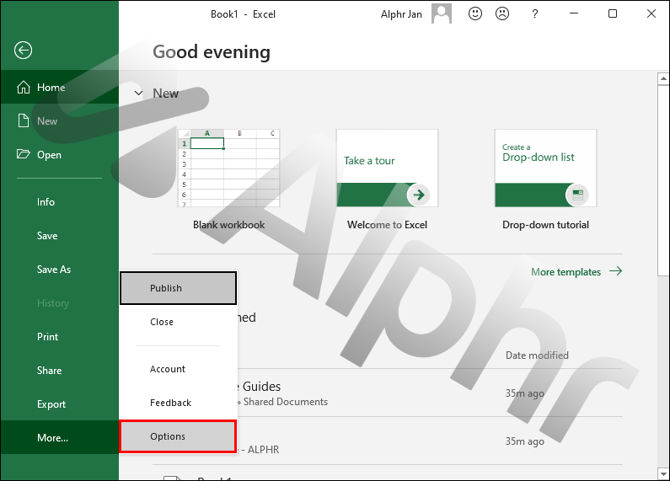Open the More... submenu in sidebar
670x481 pixels.
[x=52, y=438]
